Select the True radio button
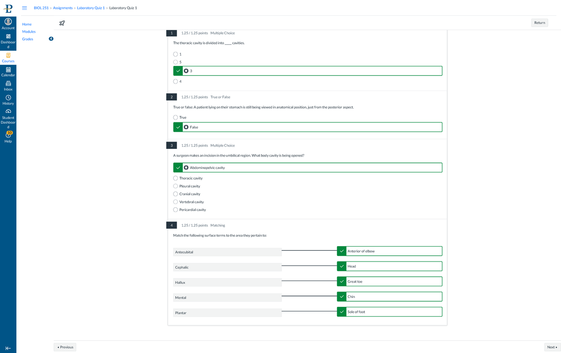This screenshot has width=561, height=353. click(176, 118)
